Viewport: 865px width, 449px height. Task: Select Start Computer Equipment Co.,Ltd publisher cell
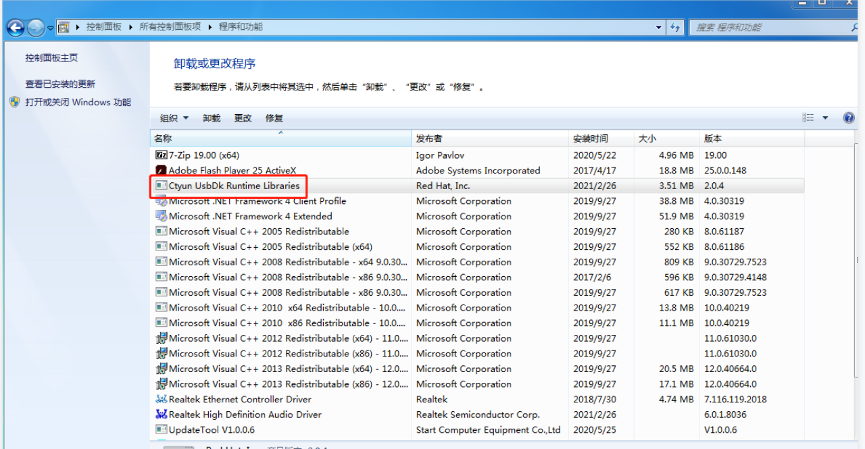pyautogui.click(x=489, y=430)
